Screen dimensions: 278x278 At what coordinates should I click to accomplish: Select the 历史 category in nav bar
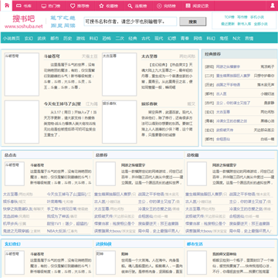67,39
